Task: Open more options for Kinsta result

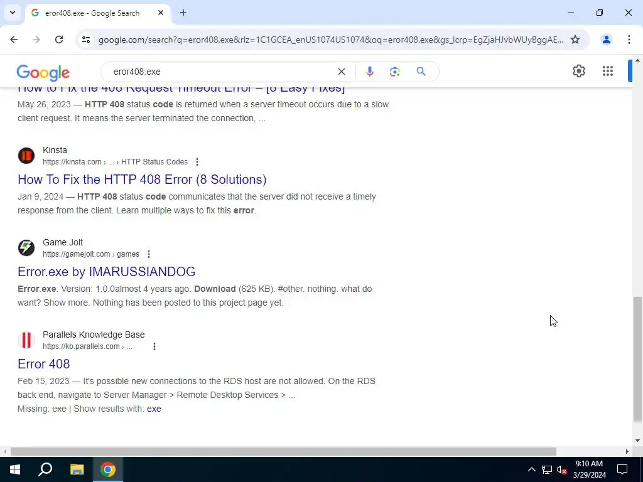Action: click(x=197, y=162)
